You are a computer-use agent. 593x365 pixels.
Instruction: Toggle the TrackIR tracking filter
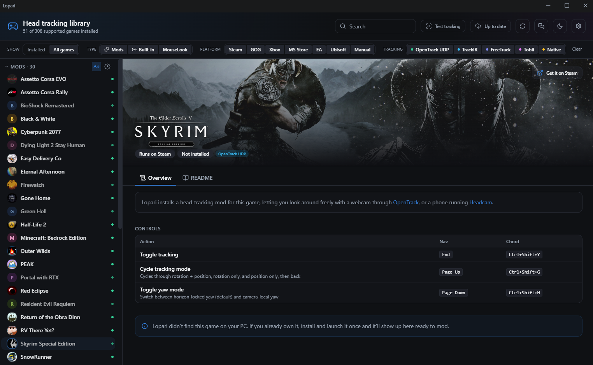click(x=468, y=50)
